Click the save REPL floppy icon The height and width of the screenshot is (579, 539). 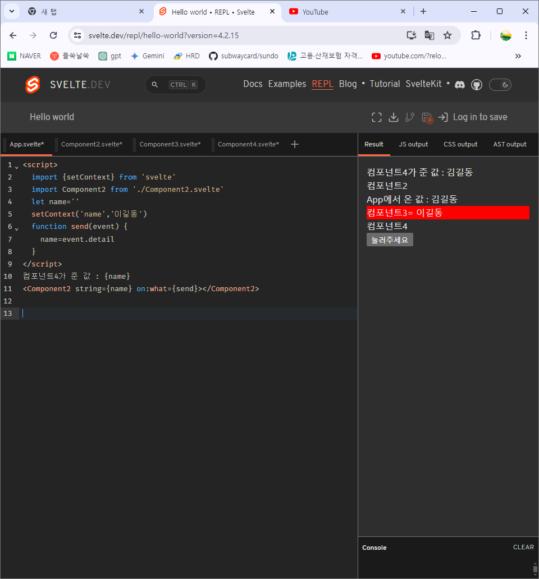[427, 117]
